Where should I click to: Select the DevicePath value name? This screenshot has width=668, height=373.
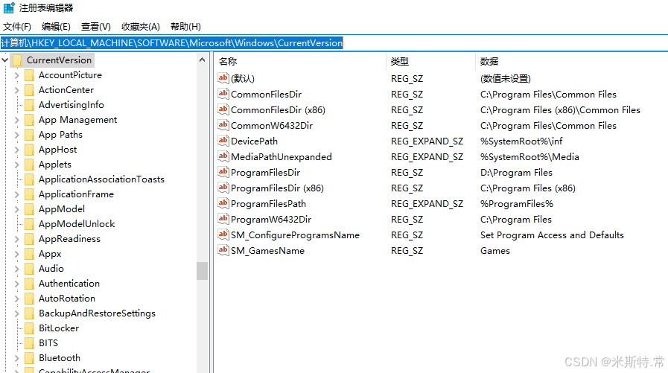254,141
